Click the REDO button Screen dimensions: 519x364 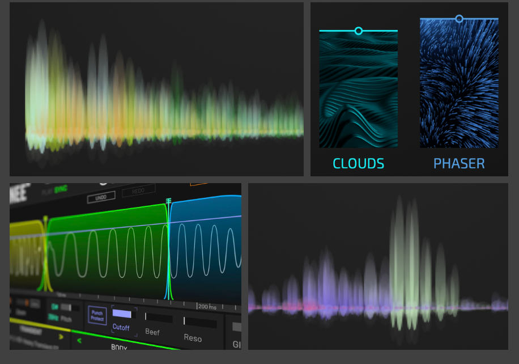pos(139,191)
